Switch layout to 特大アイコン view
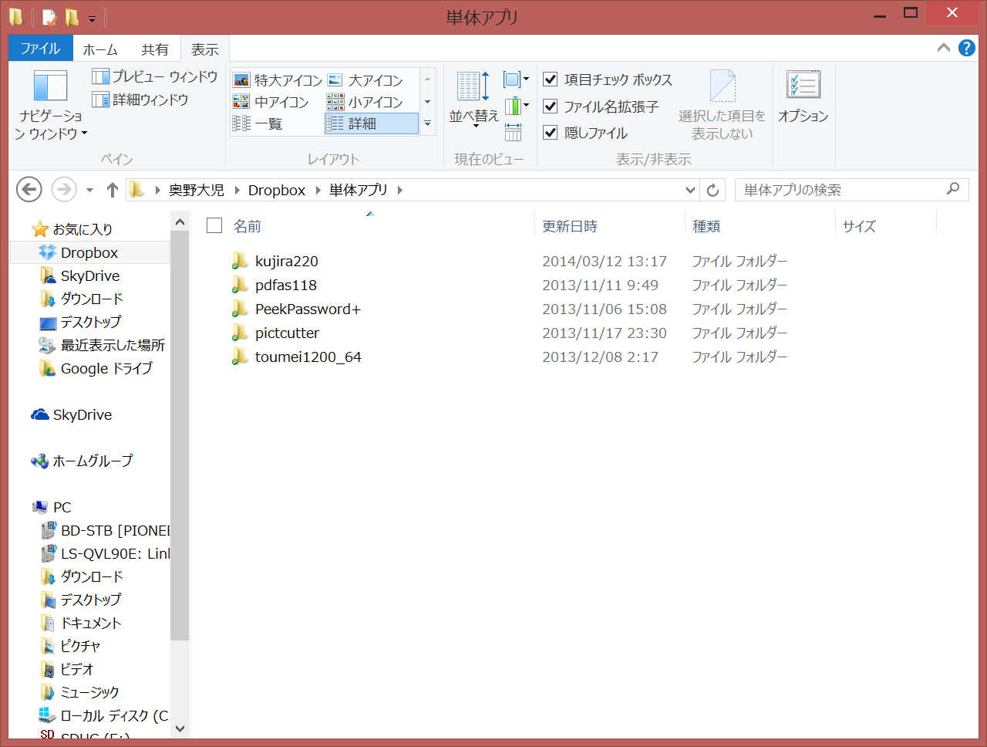The width and height of the screenshot is (987, 747). click(x=278, y=79)
